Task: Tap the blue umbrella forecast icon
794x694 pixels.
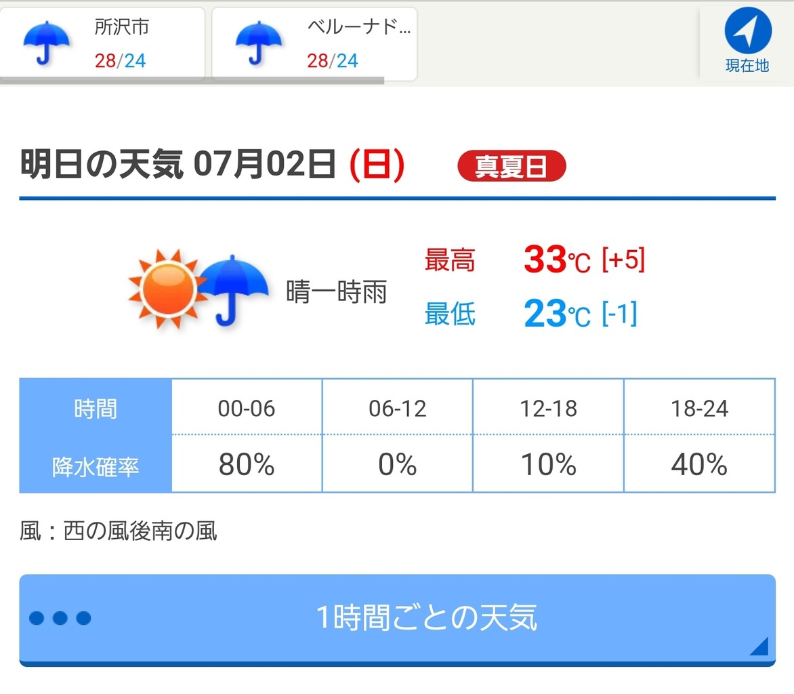Action: tap(234, 290)
